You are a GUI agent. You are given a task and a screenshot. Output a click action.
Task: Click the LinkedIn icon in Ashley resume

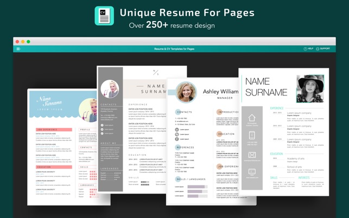click(x=177, y=130)
